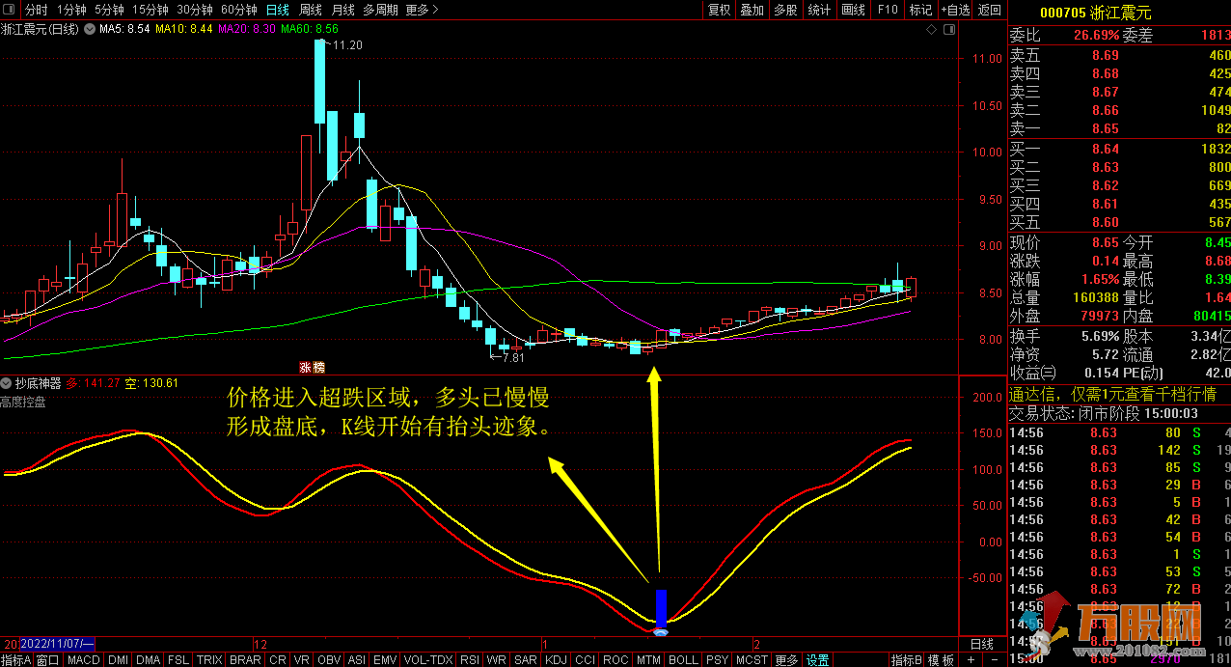
Task: Switch indicator to ROC
Action: pos(615,660)
